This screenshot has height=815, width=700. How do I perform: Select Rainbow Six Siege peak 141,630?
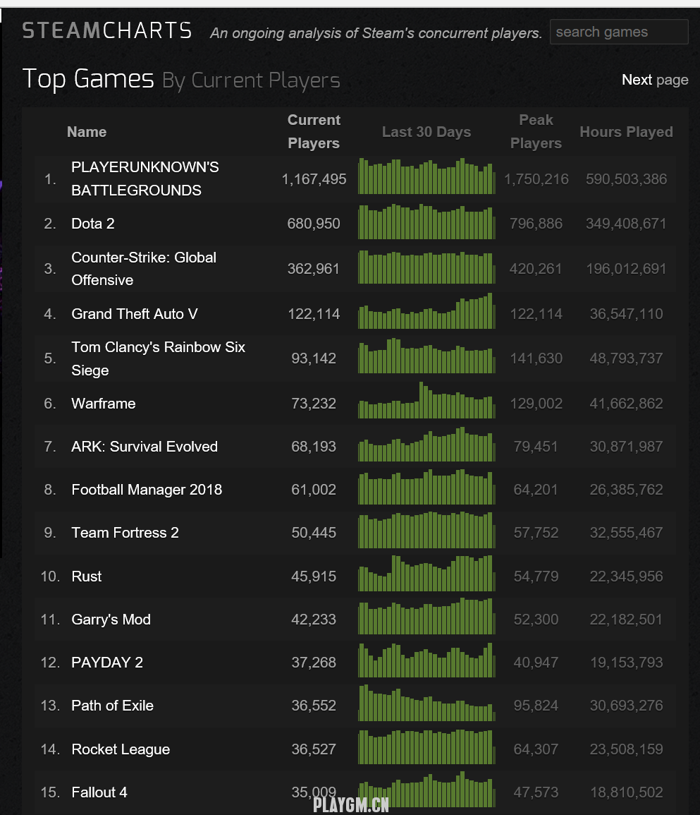pyautogui.click(x=536, y=358)
